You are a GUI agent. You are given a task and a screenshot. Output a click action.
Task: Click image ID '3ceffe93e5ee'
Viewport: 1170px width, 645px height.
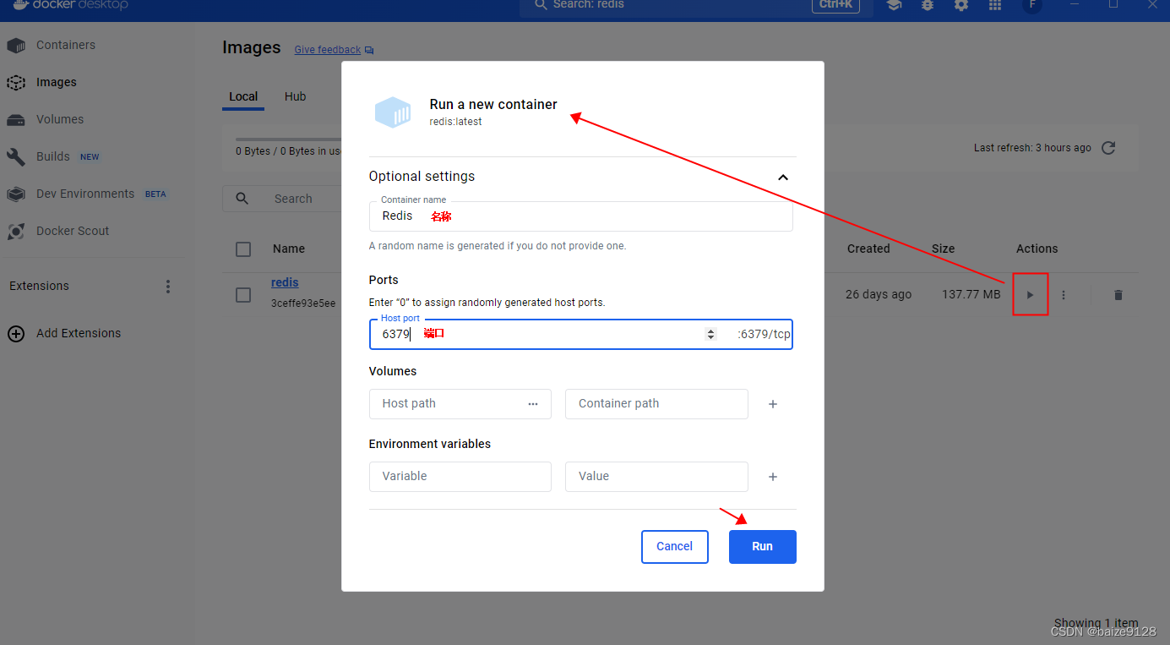(303, 303)
